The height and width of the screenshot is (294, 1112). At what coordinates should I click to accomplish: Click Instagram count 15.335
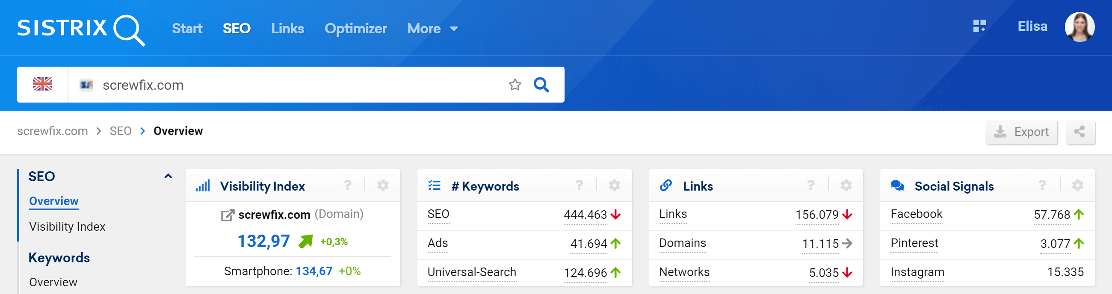point(1065,272)
